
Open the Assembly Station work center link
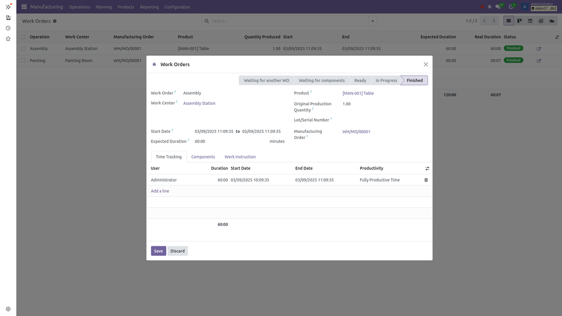click(x=200, y=103)
